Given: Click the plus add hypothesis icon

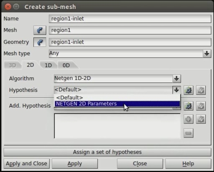Looking at the screenshot, I should (189, 119).
